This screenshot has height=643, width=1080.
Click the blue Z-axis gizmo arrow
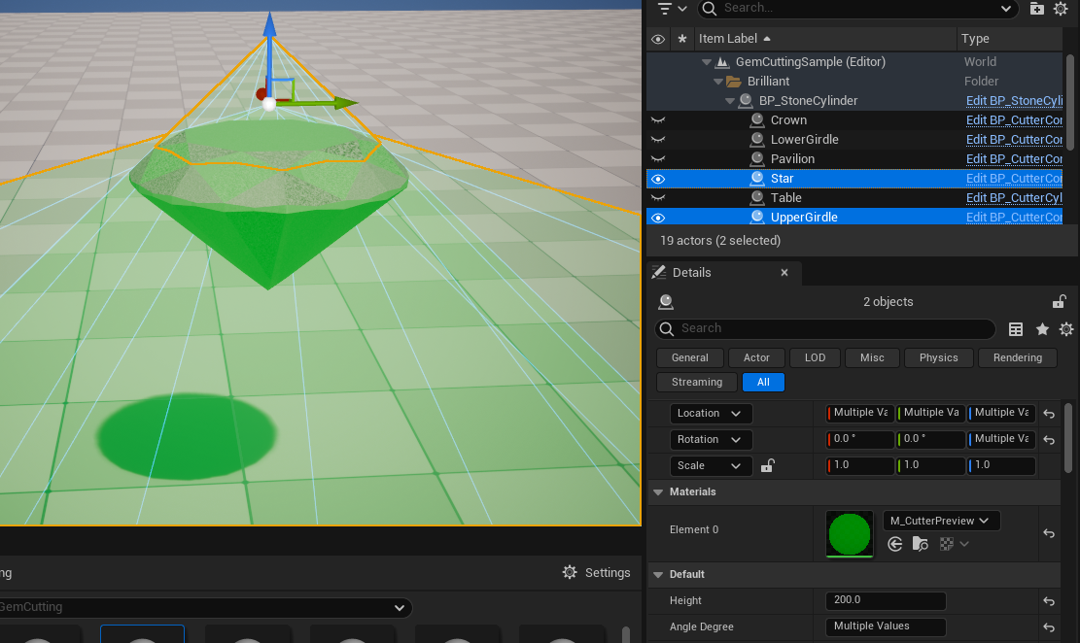pyautogui.click(x=269, y=26)
